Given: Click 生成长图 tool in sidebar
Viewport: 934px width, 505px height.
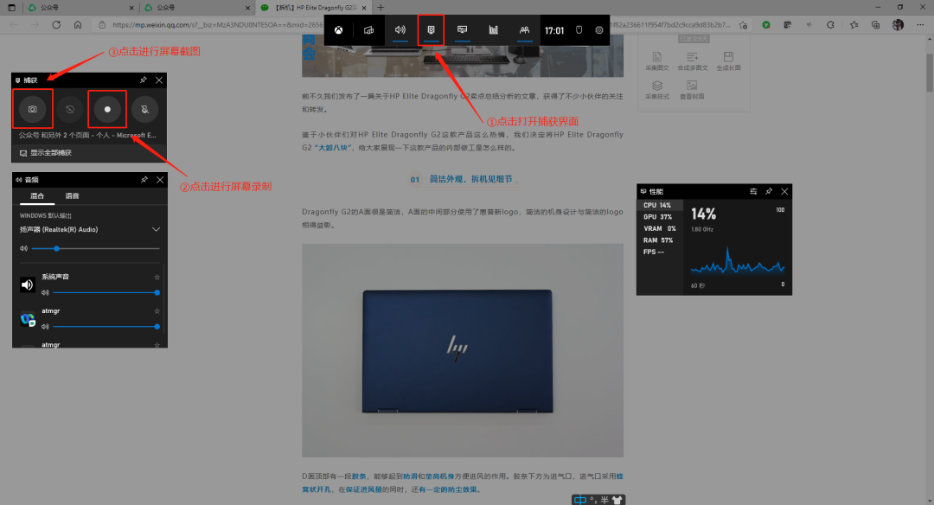Looking at the screenshot, I should coord(728,61).
